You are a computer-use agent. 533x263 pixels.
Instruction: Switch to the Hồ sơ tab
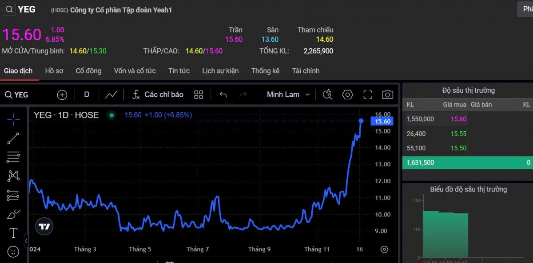click(x=54, y=71)
